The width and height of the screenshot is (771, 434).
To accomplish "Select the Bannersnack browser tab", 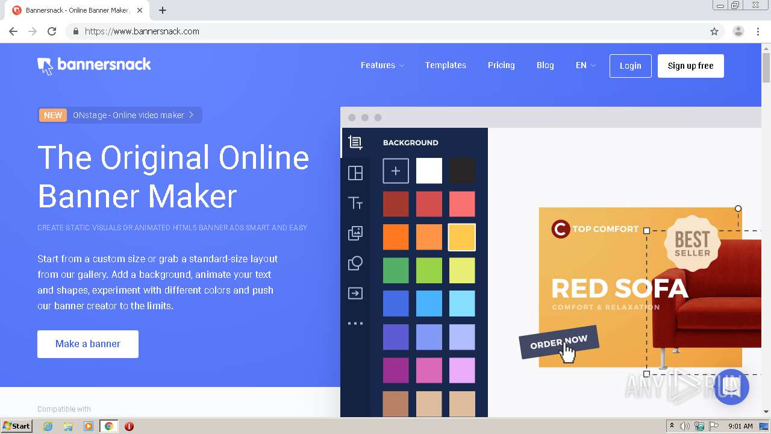I will (78, 10).
